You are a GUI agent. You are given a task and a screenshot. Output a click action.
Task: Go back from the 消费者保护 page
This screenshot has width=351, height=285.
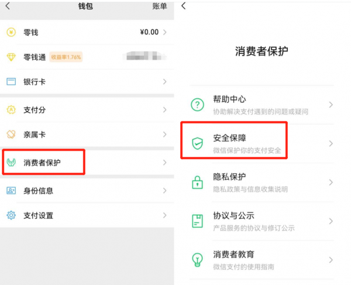tap(184, 6)
